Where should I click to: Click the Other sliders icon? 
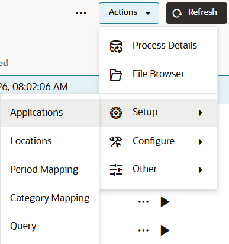[x=116, y=170]
